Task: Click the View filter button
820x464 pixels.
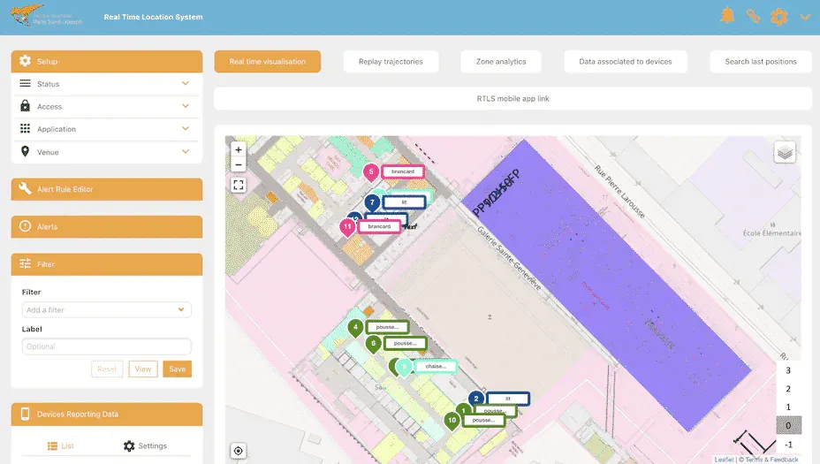Action: point(143,369)
